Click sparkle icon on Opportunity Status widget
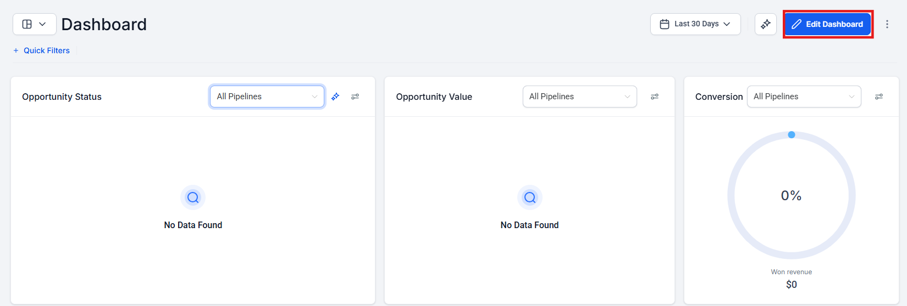Screen dimensions: 907x306 (x=335, y=97)
